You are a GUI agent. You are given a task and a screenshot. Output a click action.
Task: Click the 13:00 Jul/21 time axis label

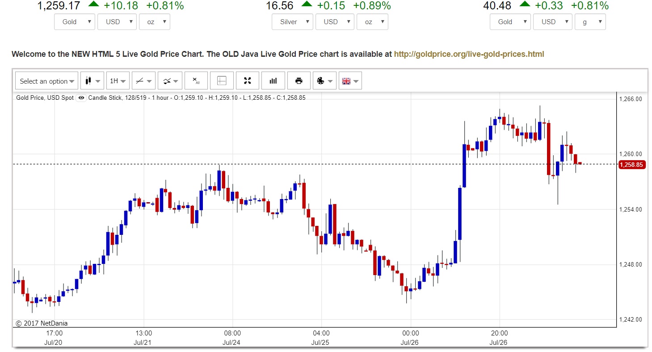tap(143, 338)
